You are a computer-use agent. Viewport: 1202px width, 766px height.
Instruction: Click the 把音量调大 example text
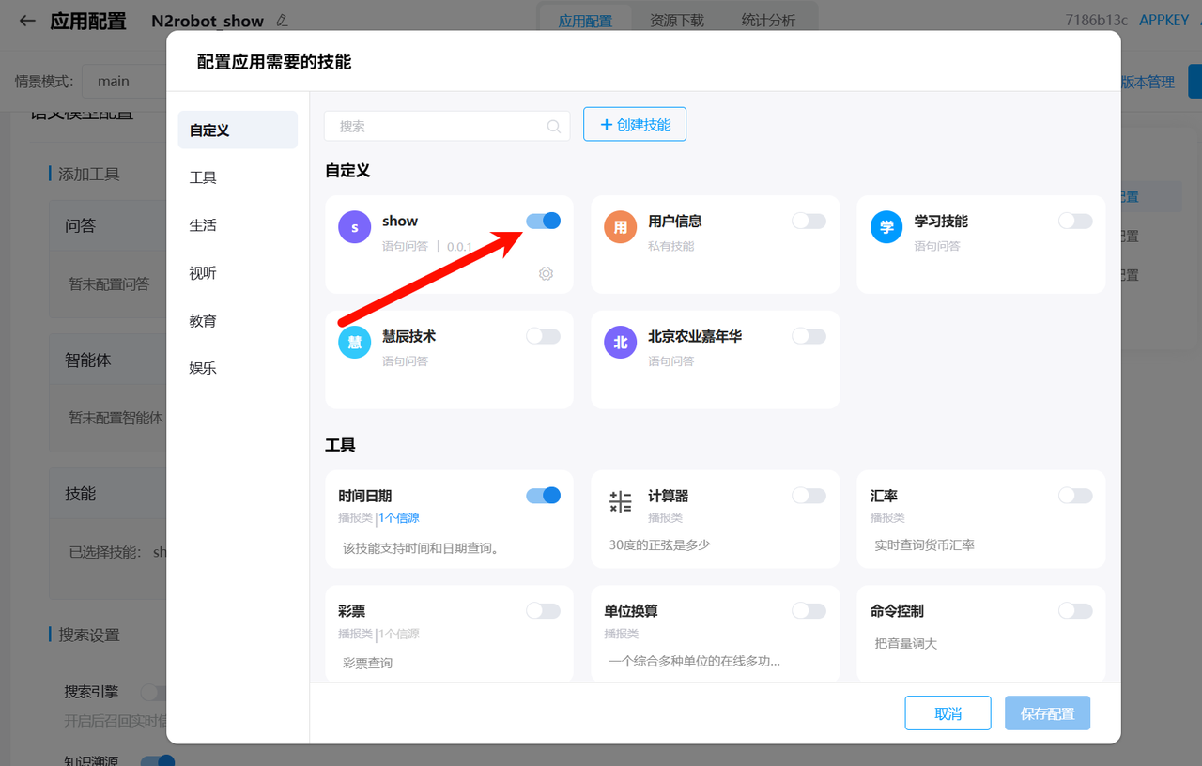[x=905, y=644]
